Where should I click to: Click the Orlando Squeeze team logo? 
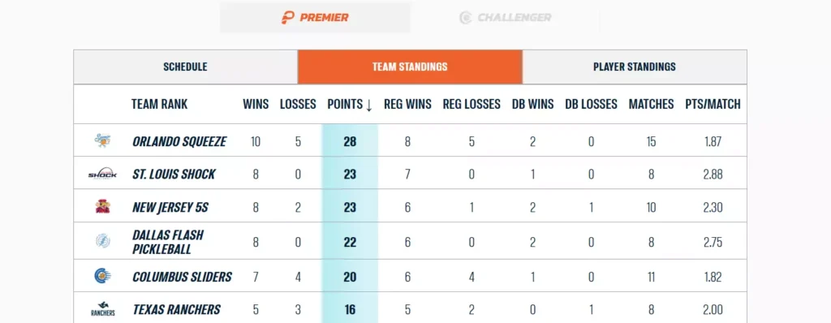coord(102,140)
